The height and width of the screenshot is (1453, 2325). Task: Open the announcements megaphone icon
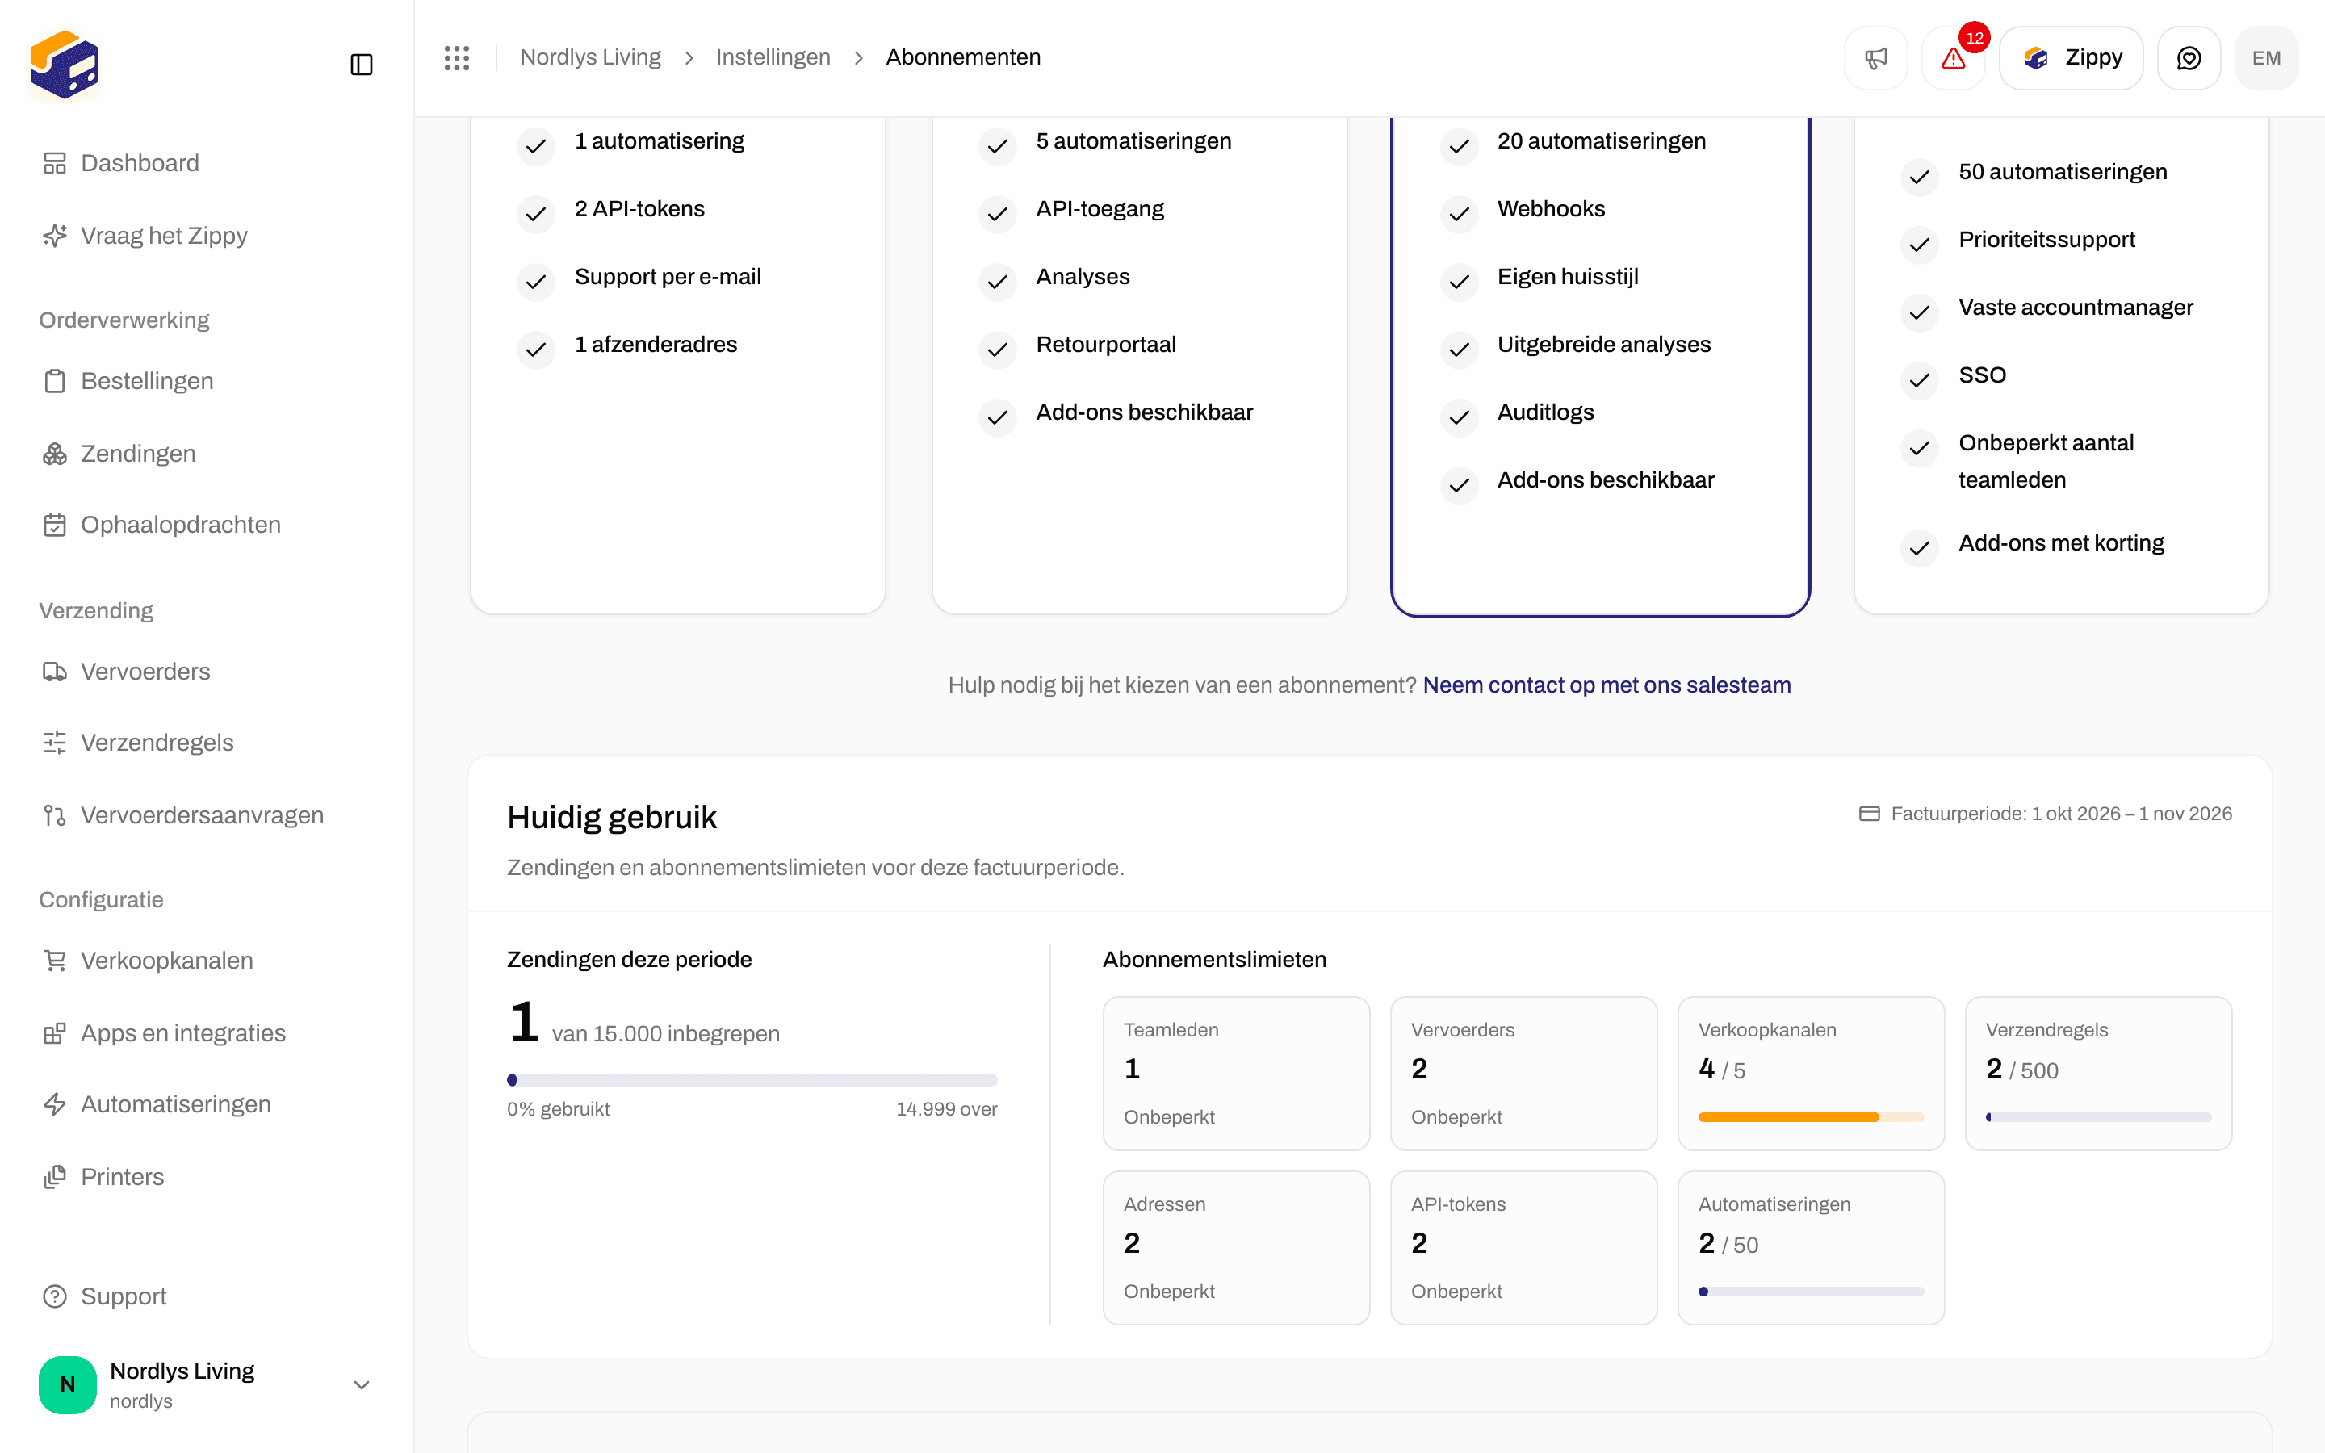(1875, 57)
